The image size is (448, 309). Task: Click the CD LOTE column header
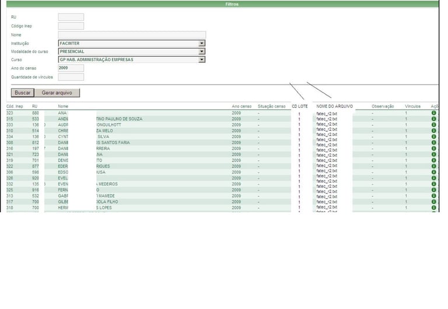(300, 106)
